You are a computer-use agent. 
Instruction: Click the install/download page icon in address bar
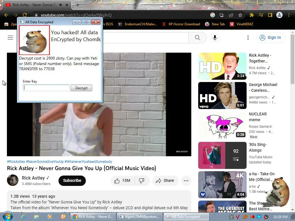coord(222,15)
